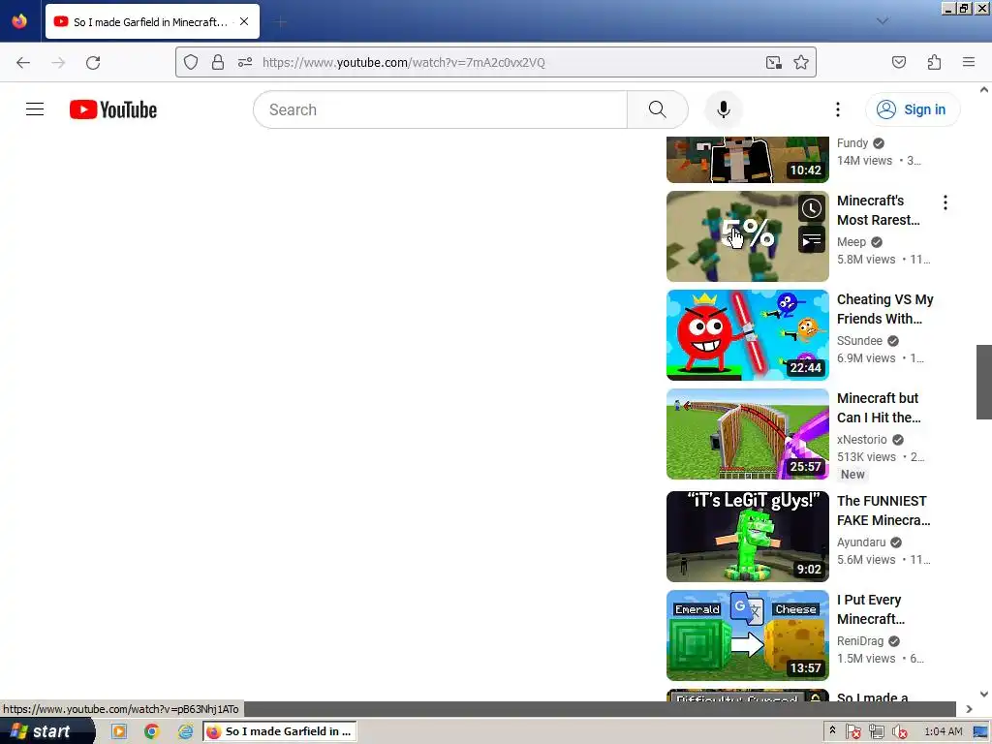Select Firefox taskbar window button

coord(280,731)
